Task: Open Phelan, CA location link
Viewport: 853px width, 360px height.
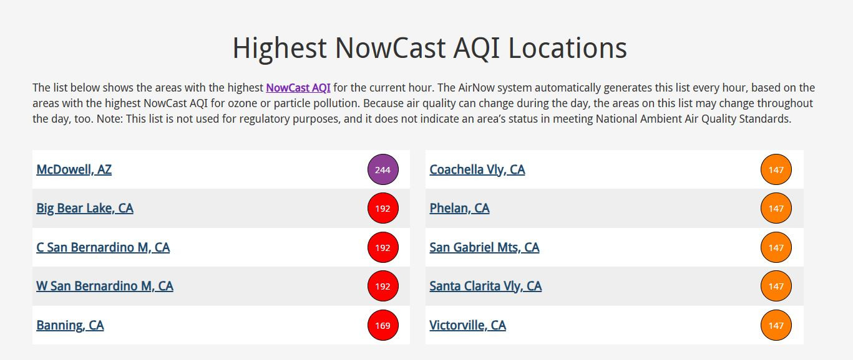Action: 459,208
